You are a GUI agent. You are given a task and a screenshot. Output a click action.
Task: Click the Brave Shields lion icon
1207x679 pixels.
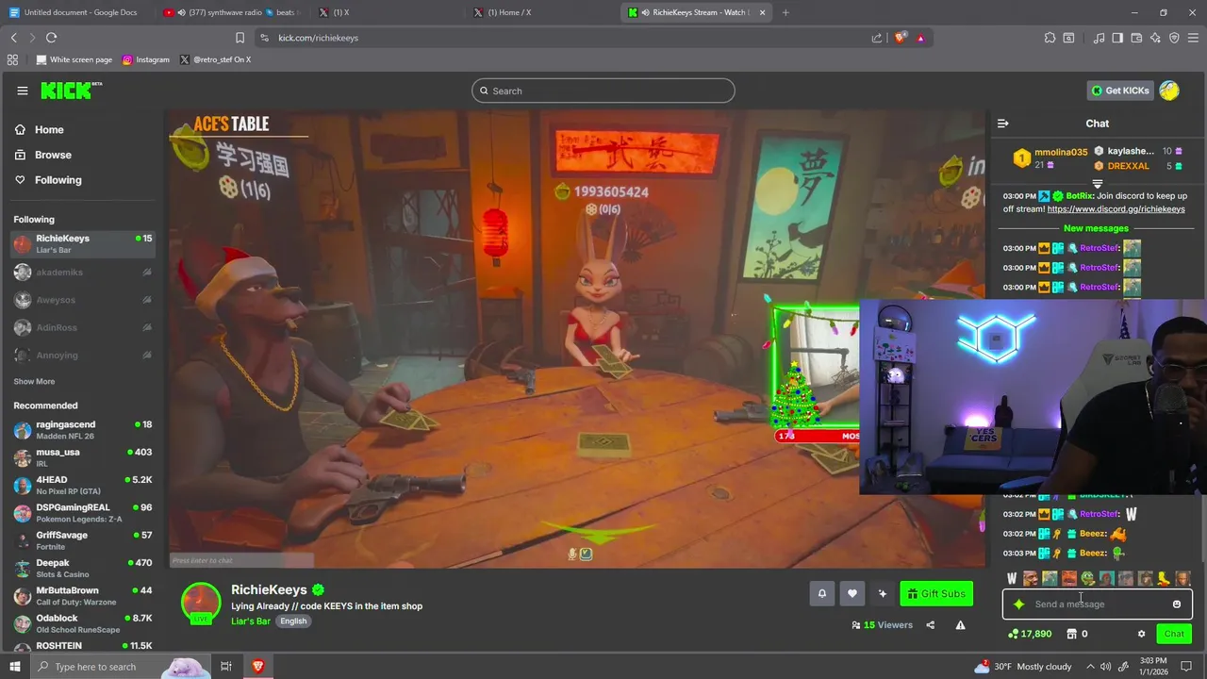pos(901,38)
